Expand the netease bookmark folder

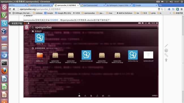38,13
